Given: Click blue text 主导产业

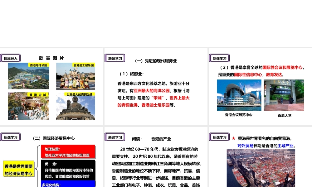Looking at the screenshot, I should point(285,146).
